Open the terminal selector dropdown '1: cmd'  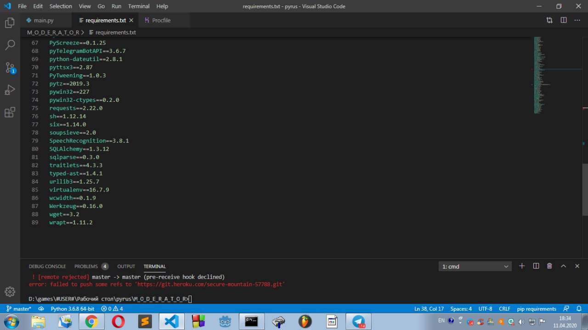click(x=475, y=266)
